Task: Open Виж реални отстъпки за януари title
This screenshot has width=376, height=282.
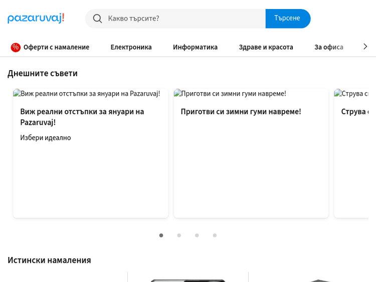Action: [82, 116]
